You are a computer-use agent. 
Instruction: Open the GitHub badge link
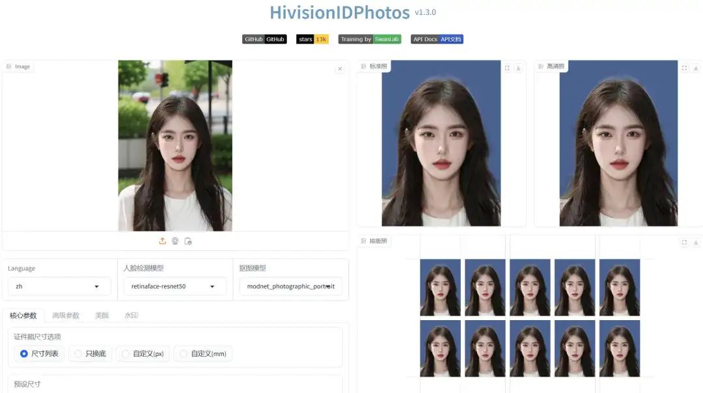pyautogui.click(x=264, y=39)
